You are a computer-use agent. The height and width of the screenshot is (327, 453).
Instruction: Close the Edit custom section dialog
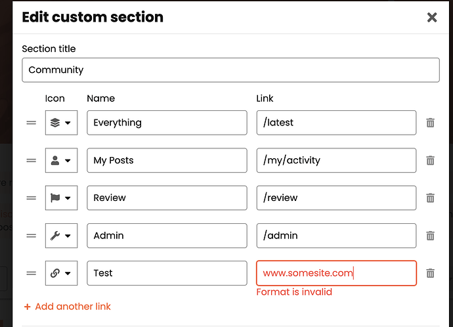pyautogui.click(x=431, y=18)
